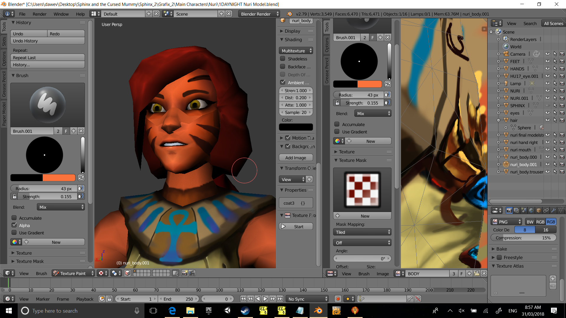Select nuri_body.000 in the outliner
The height and width of the screenshot is (318, 566).
click(524, 157)
